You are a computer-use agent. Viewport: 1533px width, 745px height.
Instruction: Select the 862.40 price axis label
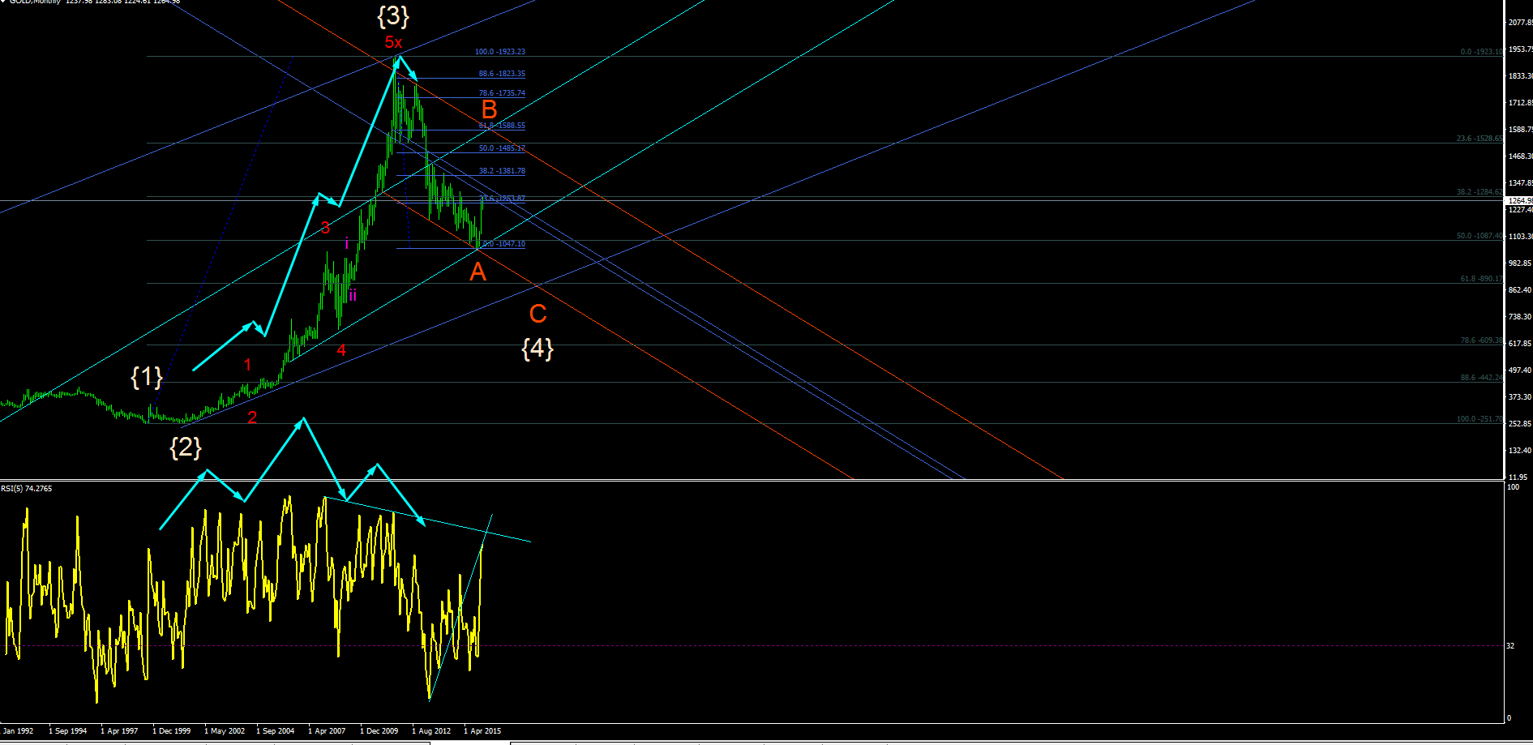pyautogui.click(x=1520, y=290)
